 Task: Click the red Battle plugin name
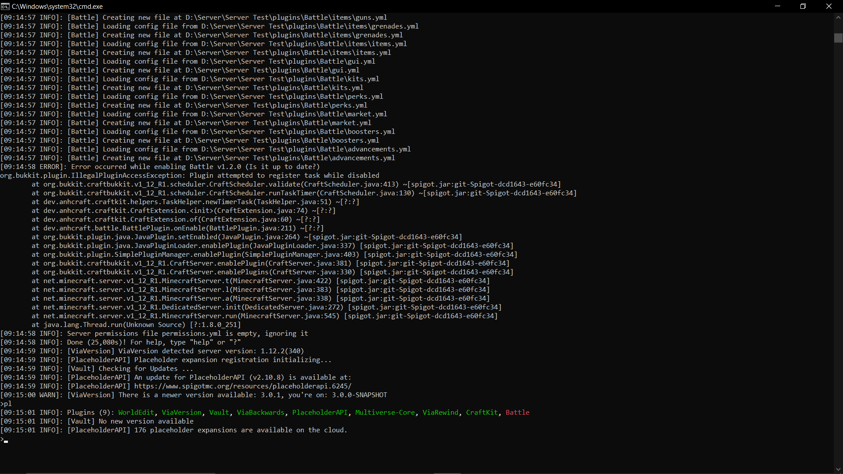click(517, 413)
